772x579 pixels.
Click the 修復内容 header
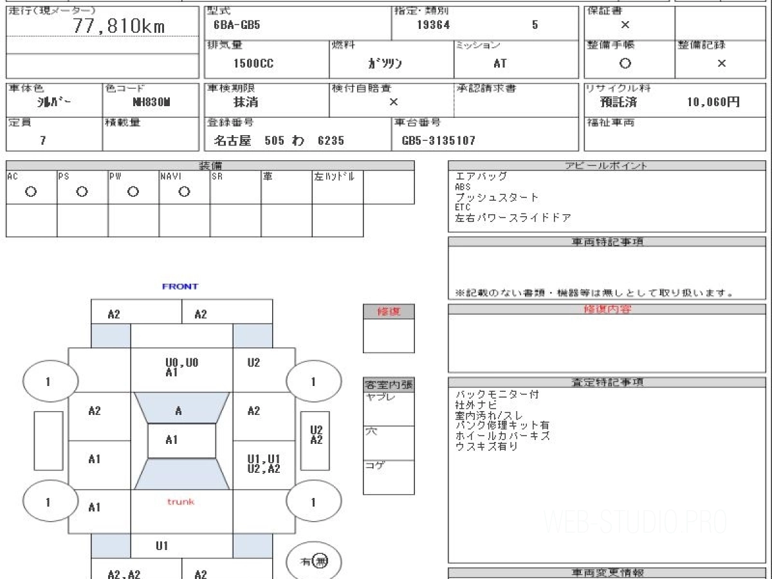(607, 309)
